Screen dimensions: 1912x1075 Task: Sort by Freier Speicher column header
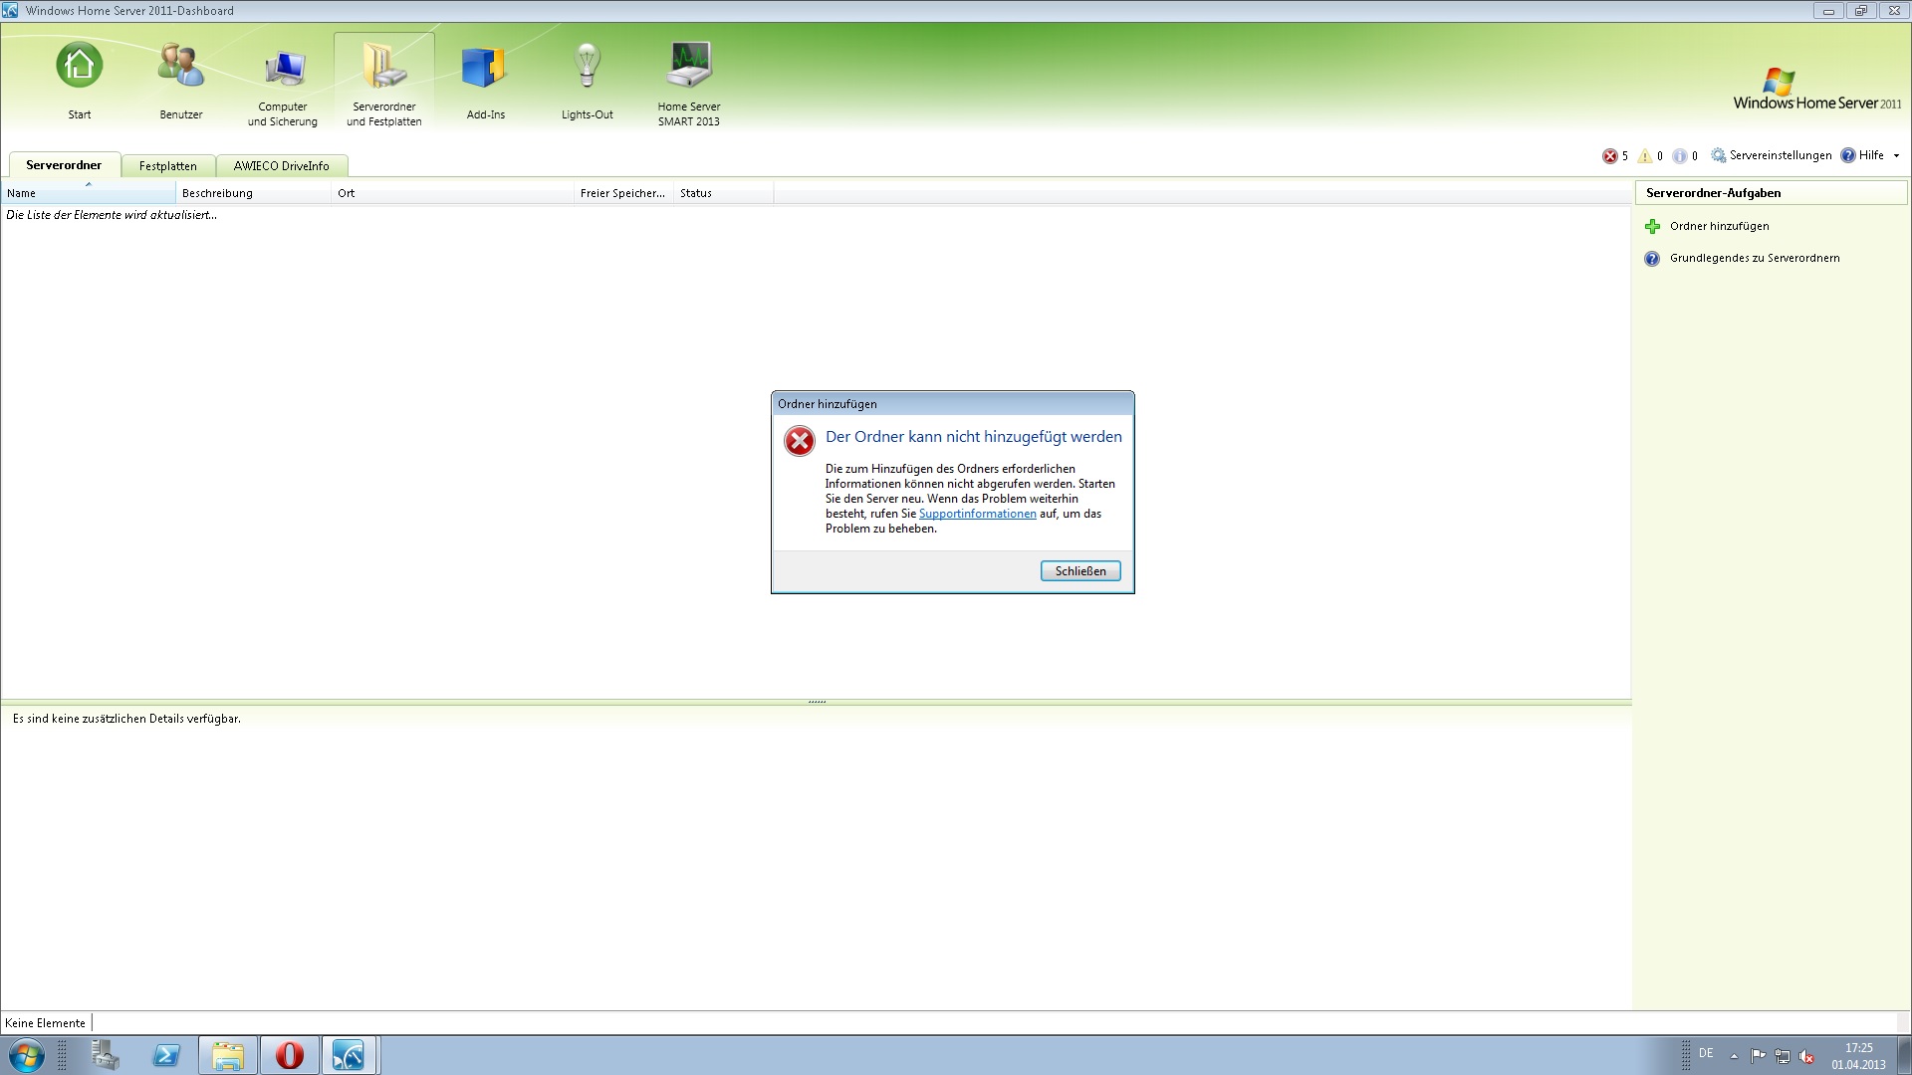tap(623, 193)
